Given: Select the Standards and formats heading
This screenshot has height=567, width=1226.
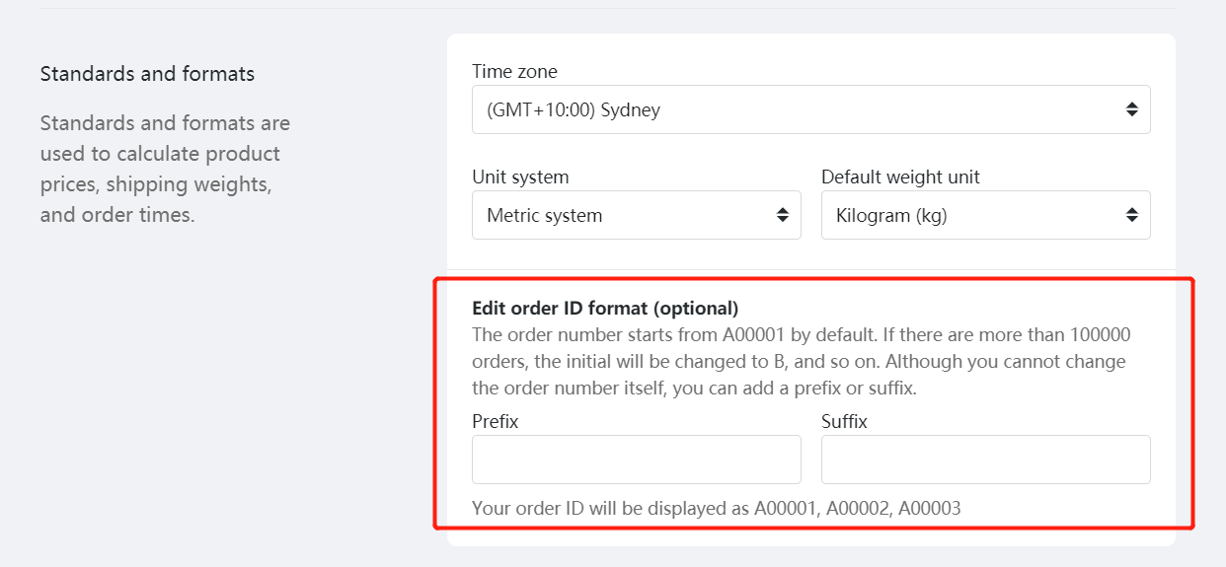Looking at the screenshot, I should tap(147, 74).
